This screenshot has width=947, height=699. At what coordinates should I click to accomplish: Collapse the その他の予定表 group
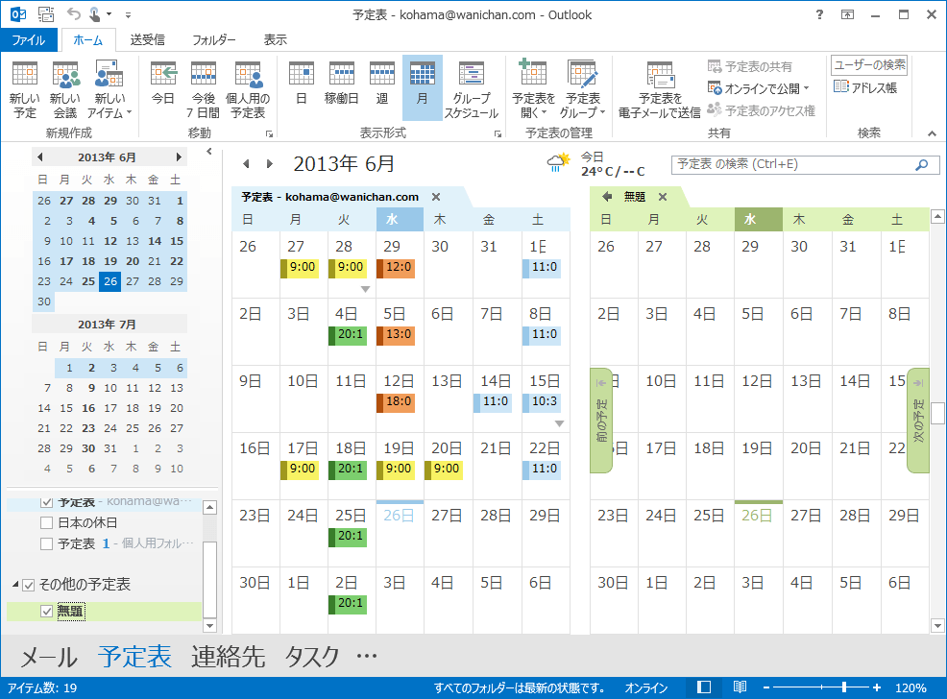point(15,585)
